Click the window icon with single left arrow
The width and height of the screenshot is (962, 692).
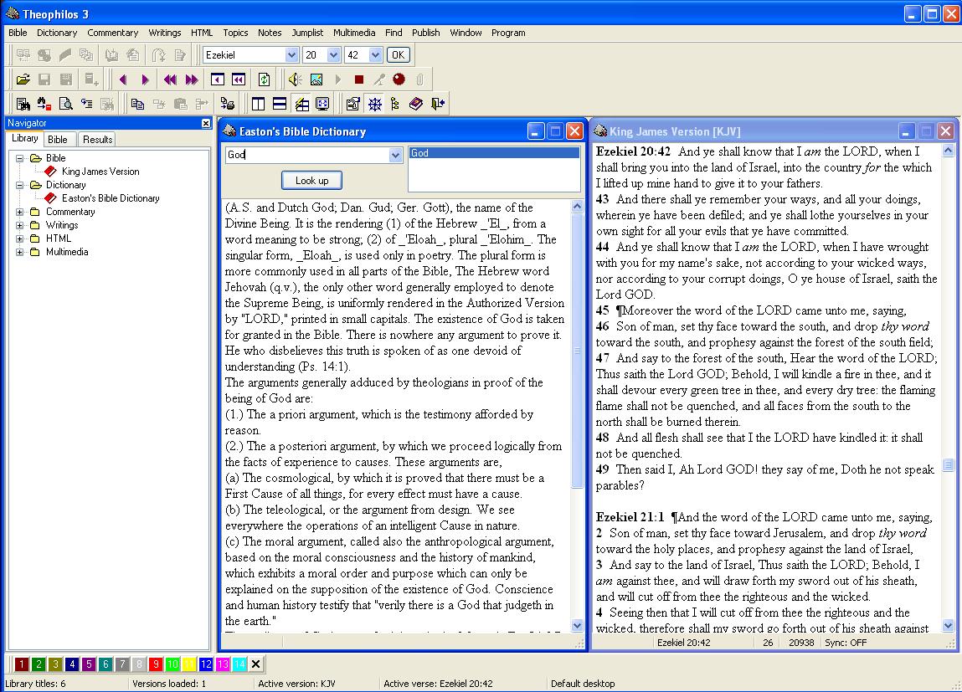[217, 79]
